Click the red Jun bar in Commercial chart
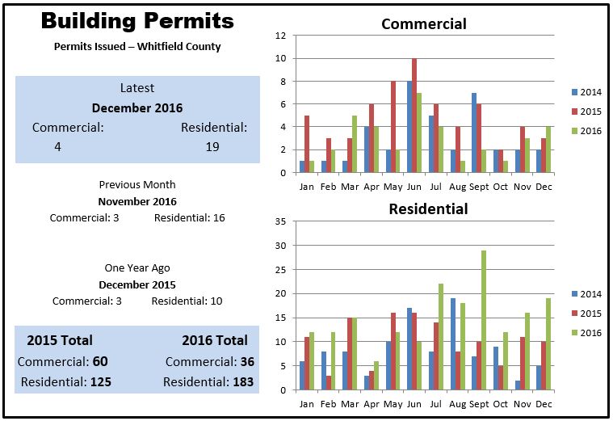Image resolution: width=613 pixels, height=421 pixels. [x=414, y=116]
